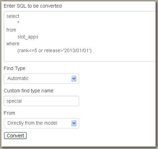Click the 'Find Type' label

point(14,68)
